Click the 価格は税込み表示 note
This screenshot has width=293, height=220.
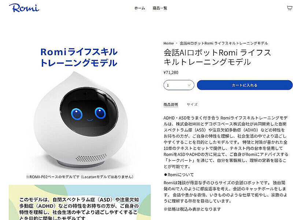point(192,209)
